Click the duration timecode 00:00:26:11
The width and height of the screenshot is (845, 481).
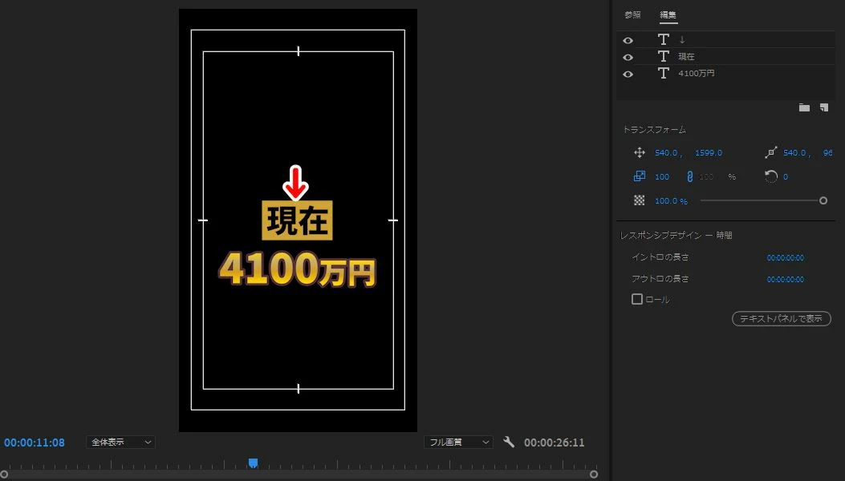click(554, 443)
